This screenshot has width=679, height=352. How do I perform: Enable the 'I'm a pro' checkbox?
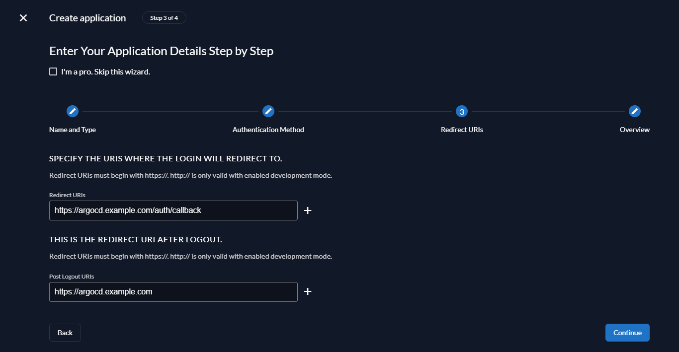tap(53, 71)
